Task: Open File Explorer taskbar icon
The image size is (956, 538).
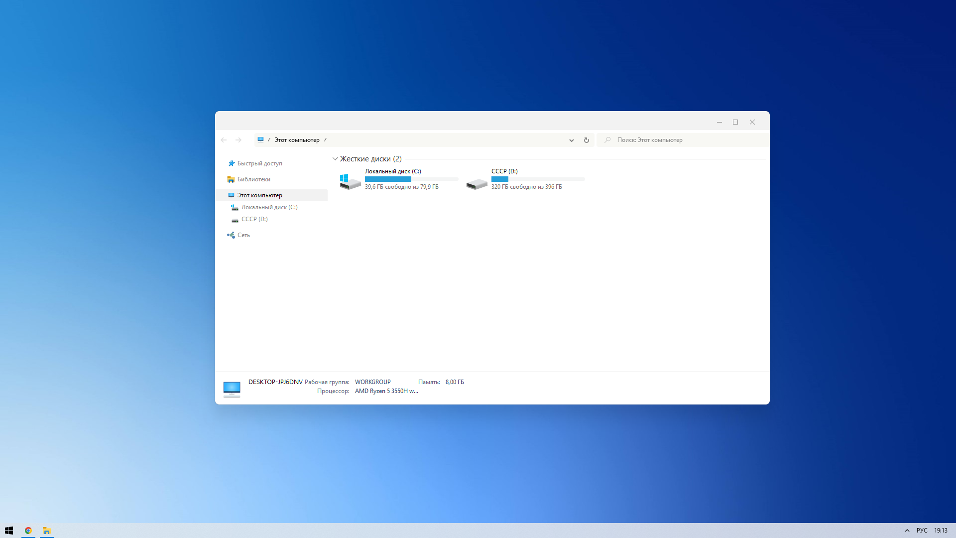Action: click(46, 531)
